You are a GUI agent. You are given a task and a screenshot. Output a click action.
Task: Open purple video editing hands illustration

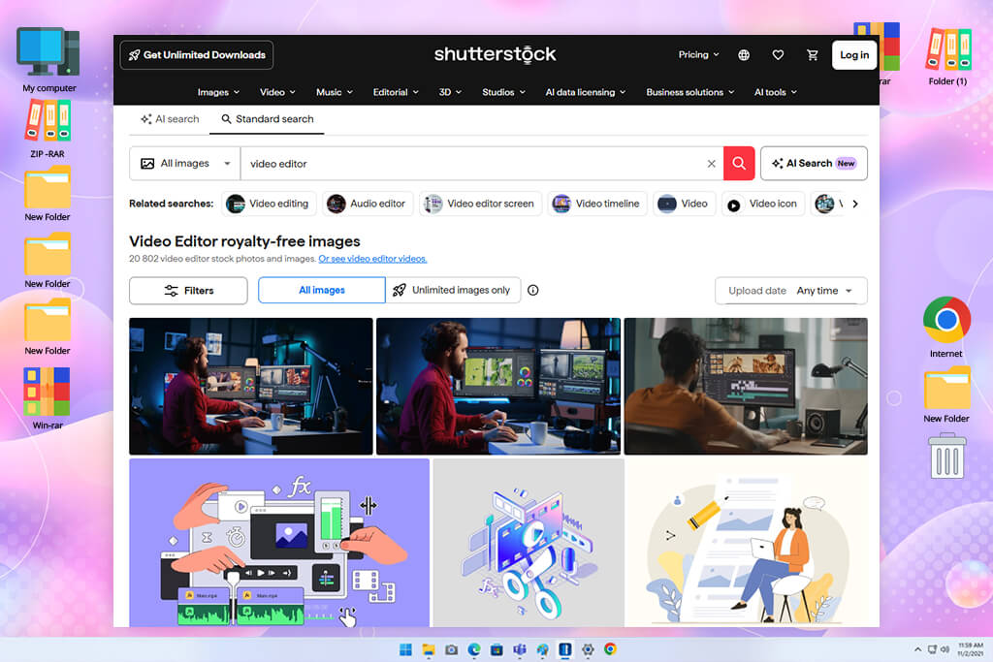[x=279, y=543]
